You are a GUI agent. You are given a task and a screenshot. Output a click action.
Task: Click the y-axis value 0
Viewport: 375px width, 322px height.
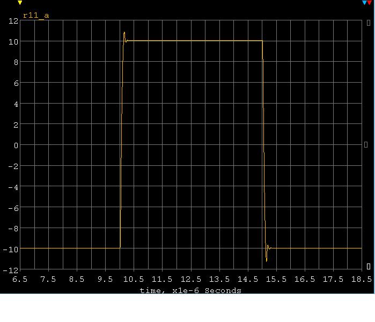(16, 145)
